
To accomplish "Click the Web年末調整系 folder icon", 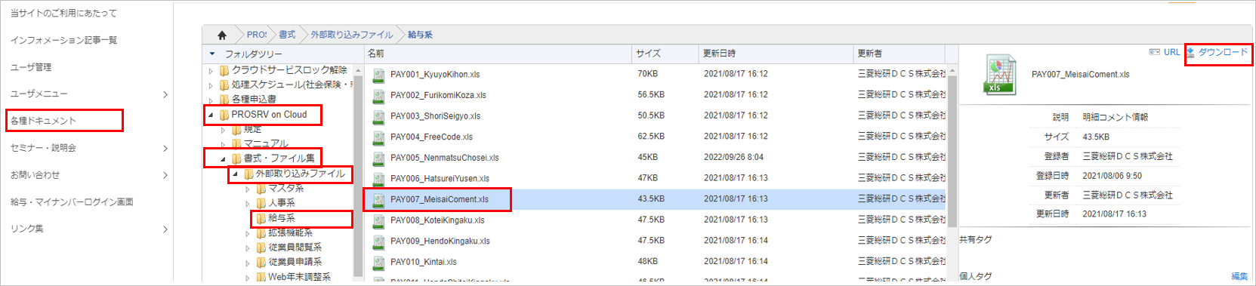I will tap(261, 277).
